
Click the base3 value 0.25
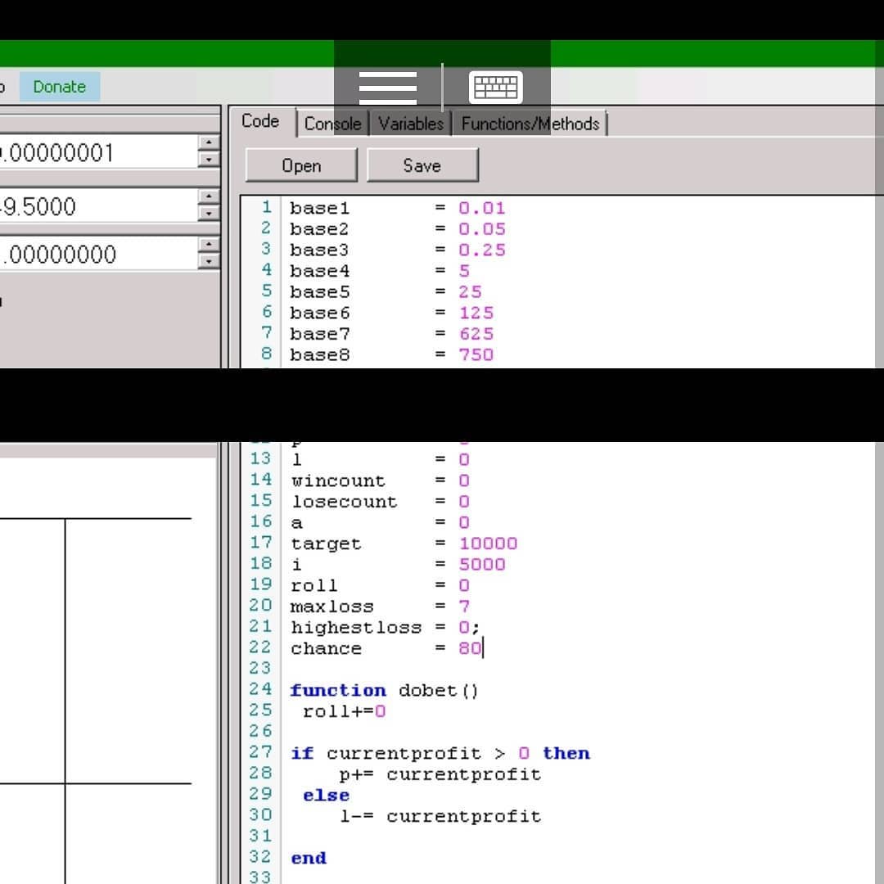(481, 250)
